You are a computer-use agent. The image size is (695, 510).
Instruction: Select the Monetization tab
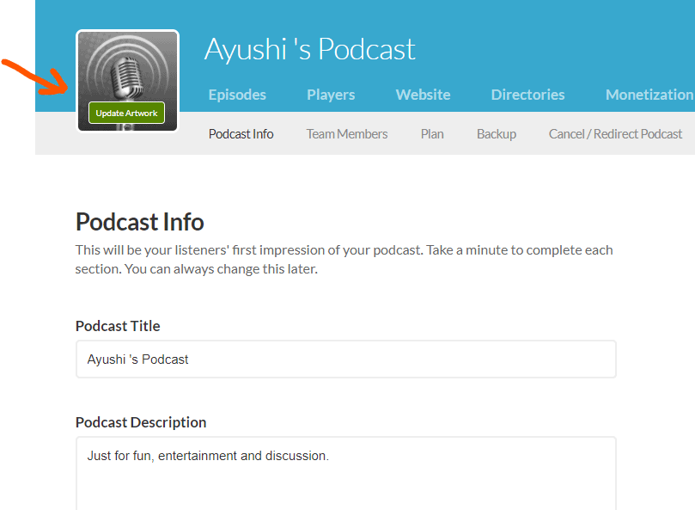click(x=649, y=95)
